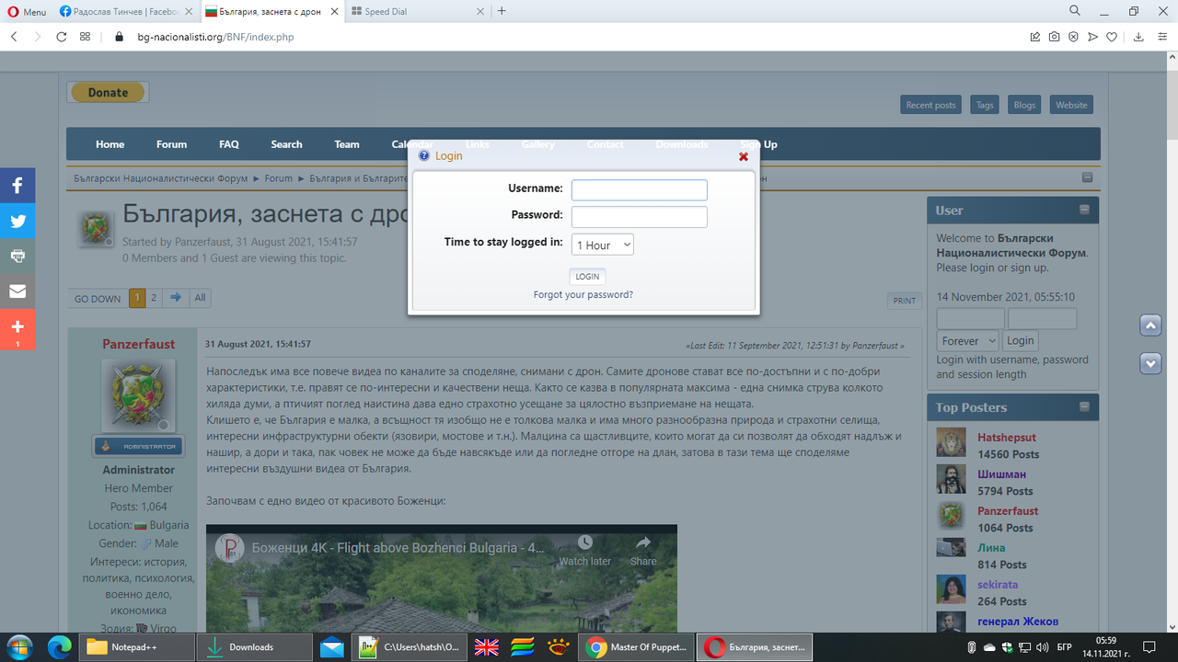This screenshot has width=1178, height=662.
Task: Open the Search menu item
Action: point(286,144)
